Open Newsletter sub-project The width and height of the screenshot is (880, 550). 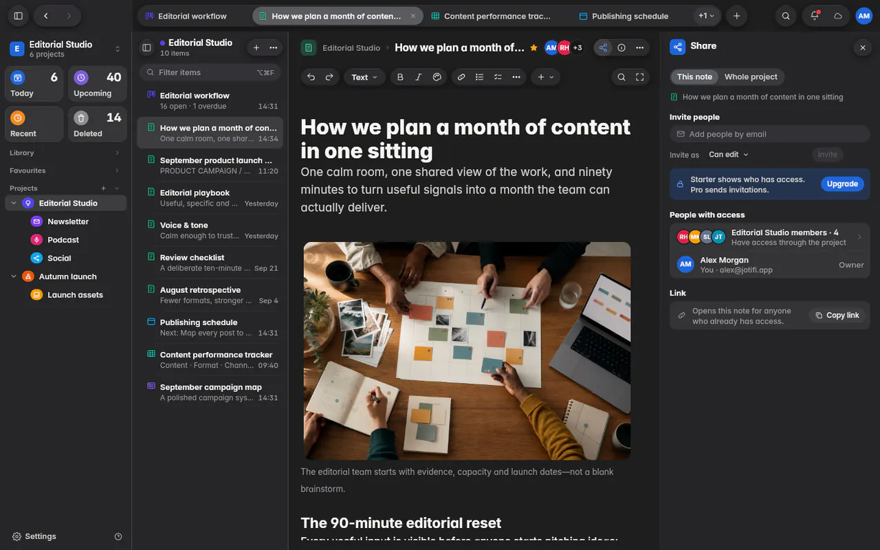point(68,221)
